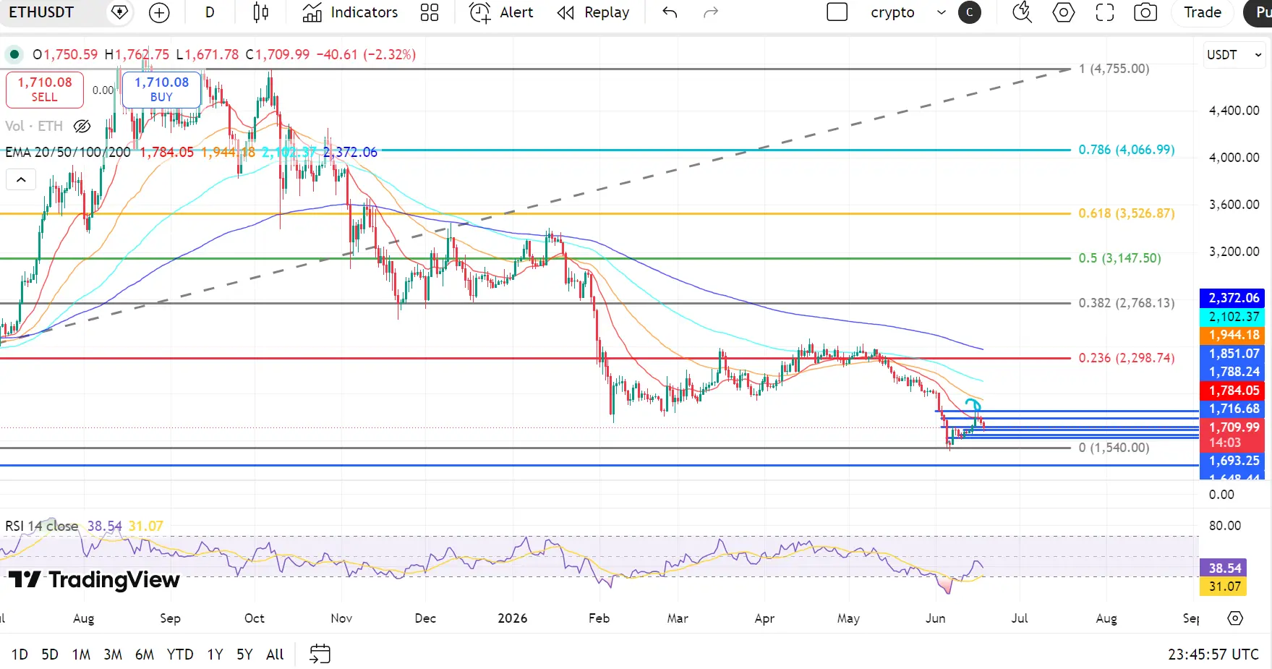Open the user profile avatar C
Screen dimensions: 1272x669
pos(970,12)
